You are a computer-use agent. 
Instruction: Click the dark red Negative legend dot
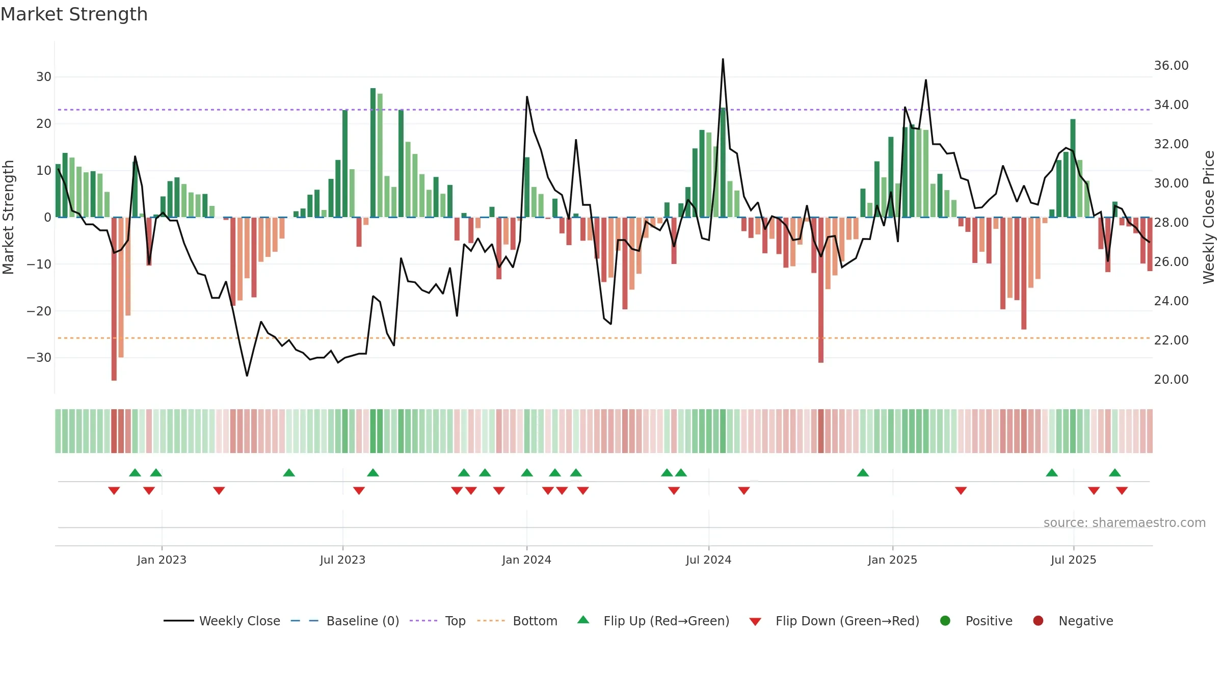(x=1038, y=621)
